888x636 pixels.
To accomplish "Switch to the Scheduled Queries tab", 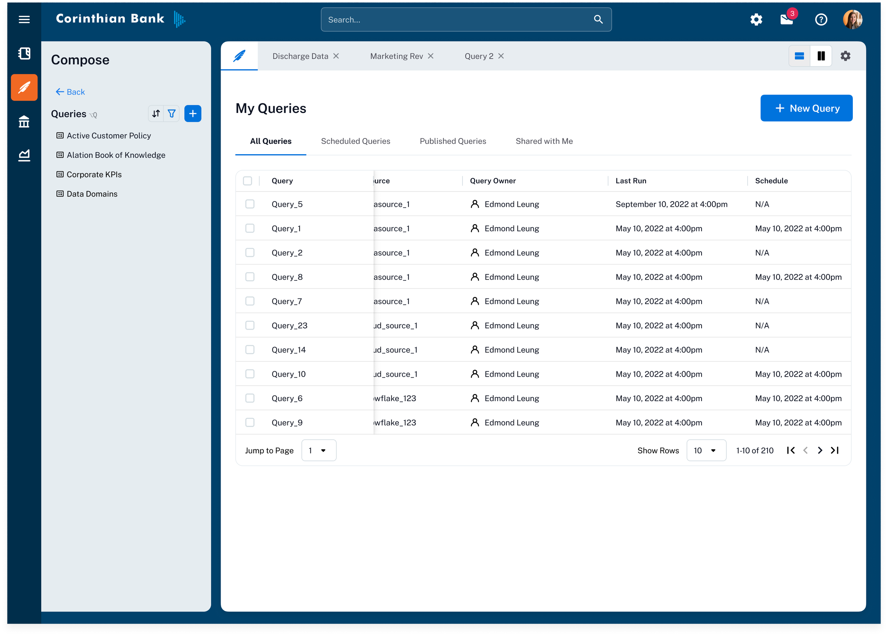I will (x=356, y=141).
